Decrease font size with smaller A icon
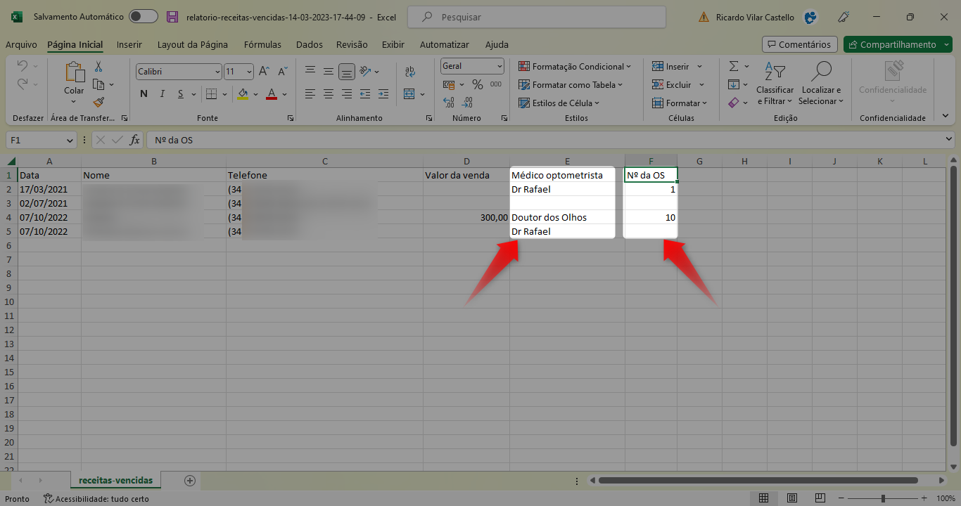Viewport: 961px width, 506px height. (283, 72)
